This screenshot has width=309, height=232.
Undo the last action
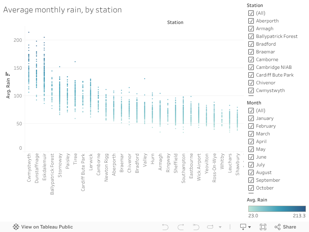(165, 227)
